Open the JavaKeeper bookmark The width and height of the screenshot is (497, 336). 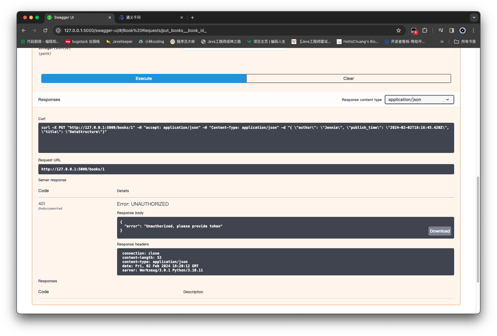point(119,42)
